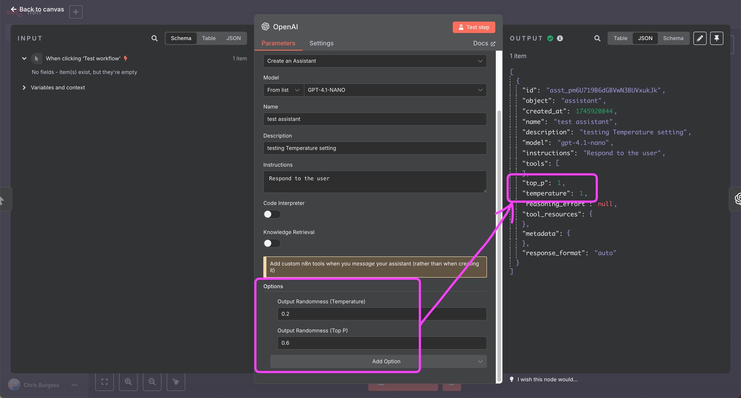
Task: Open the Docs link
Action: 484,43
